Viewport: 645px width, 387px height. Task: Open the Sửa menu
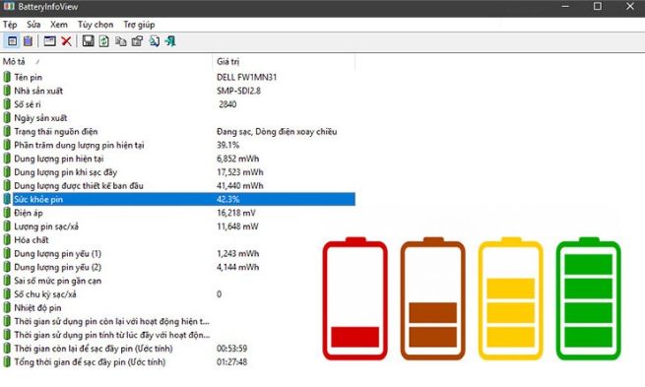pos(33,25)
